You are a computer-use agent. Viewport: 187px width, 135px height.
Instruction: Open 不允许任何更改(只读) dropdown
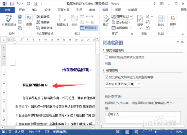[x=139, y=84]
